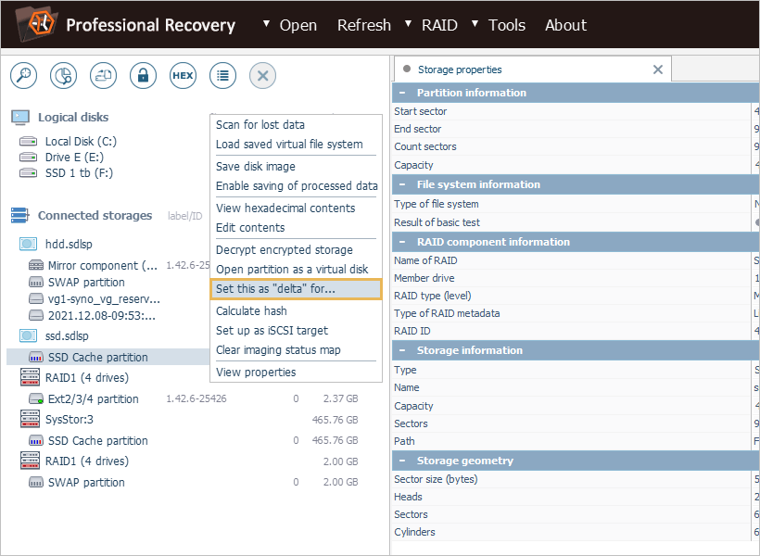Collapse the Storage geometry section
Screen dimensions: 760x556
[x=402, y=461]
